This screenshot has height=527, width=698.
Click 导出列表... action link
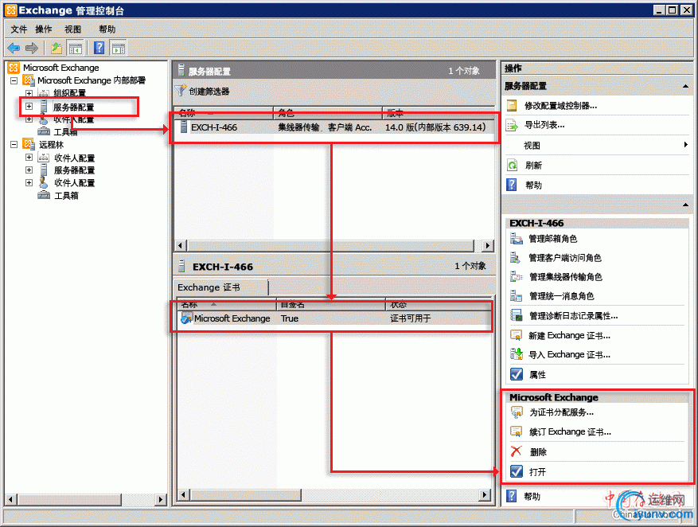point(544,125)
